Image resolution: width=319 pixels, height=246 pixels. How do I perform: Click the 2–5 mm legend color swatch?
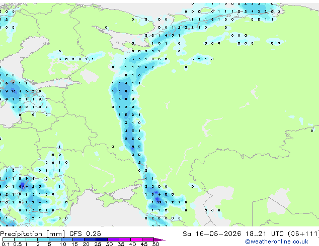coord(43,239)
